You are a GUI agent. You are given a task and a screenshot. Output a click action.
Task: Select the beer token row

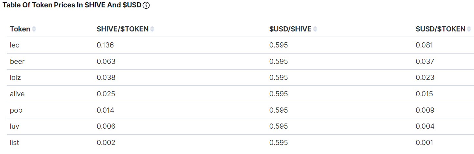17,62
